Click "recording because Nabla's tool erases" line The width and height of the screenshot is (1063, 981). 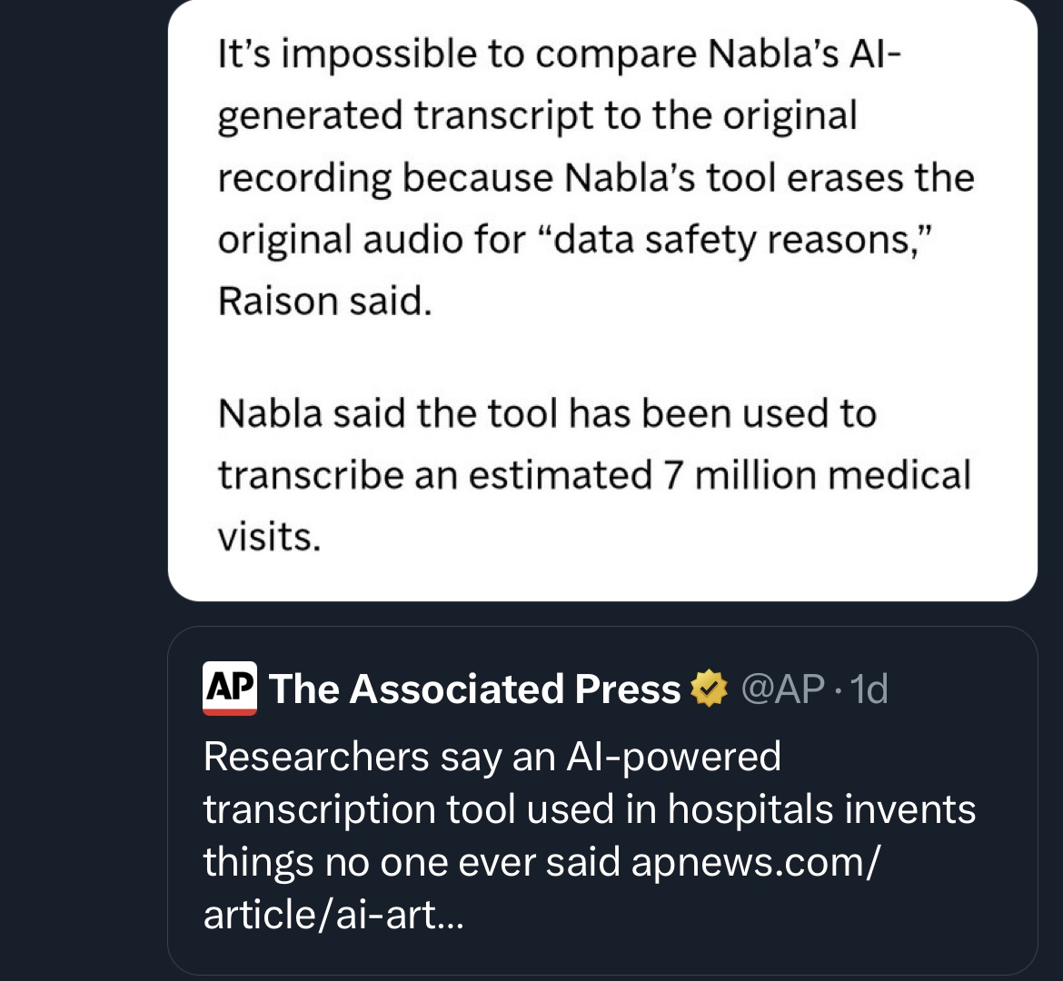click(x=595, y=178)
